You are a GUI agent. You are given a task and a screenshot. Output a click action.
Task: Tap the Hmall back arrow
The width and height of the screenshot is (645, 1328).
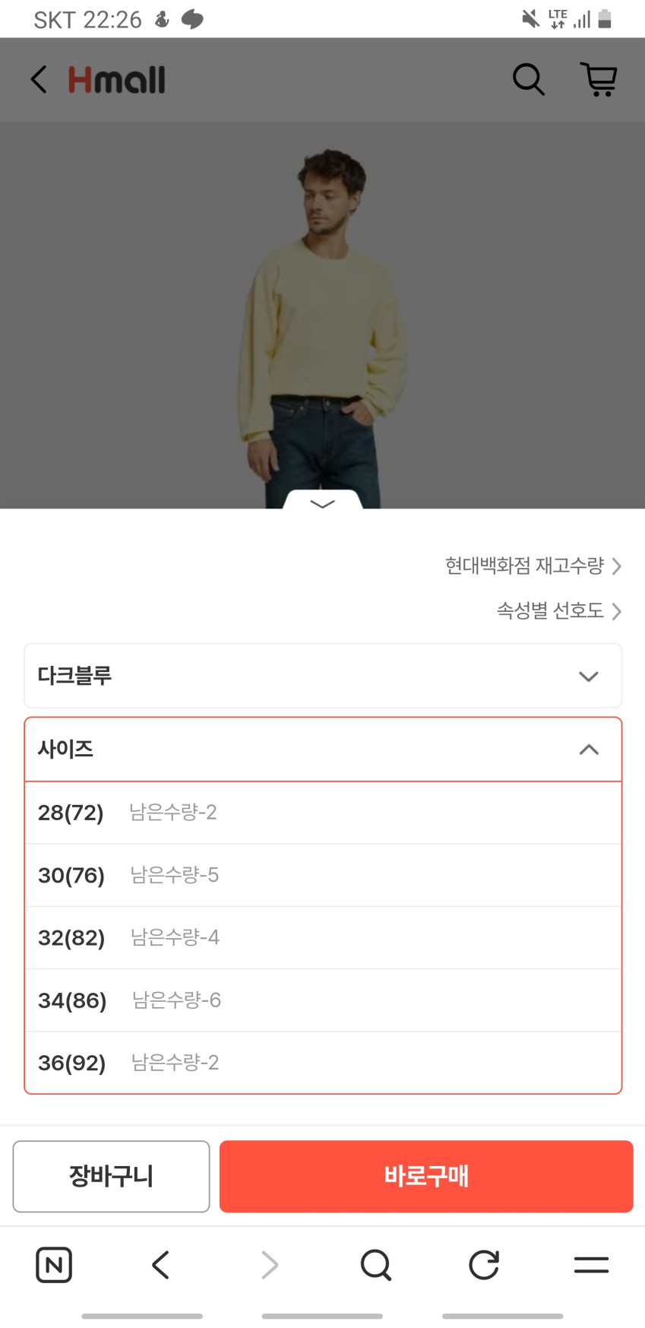click(x=39, y=79)
